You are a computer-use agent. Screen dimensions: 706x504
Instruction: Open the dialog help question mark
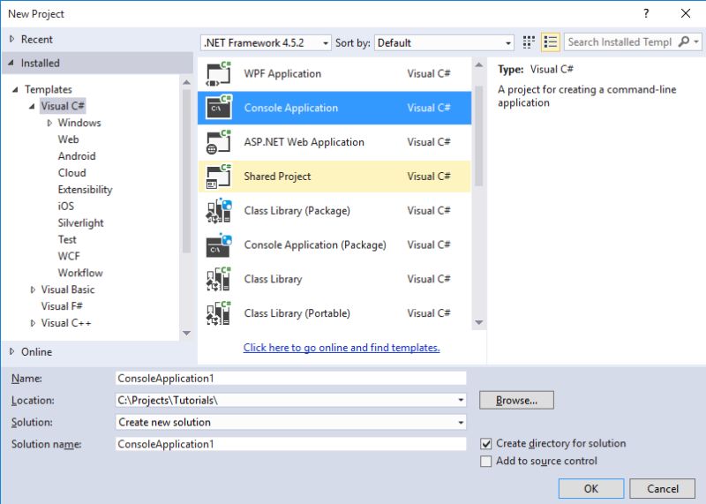[646, 13]
